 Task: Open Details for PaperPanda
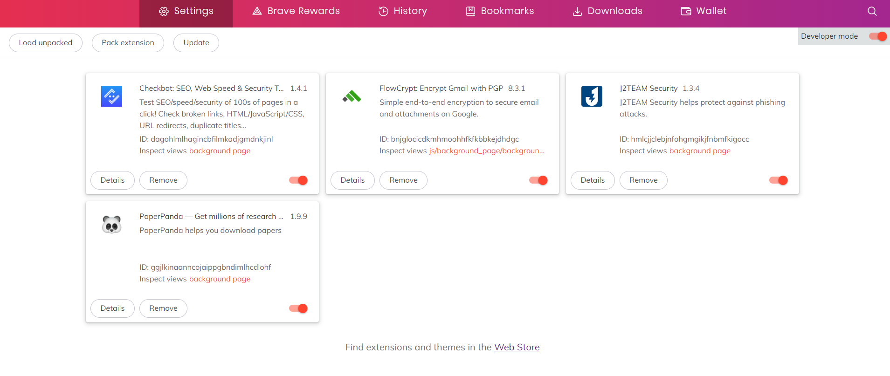coord(112,308)
